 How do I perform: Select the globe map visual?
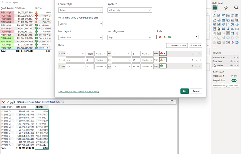219,29
